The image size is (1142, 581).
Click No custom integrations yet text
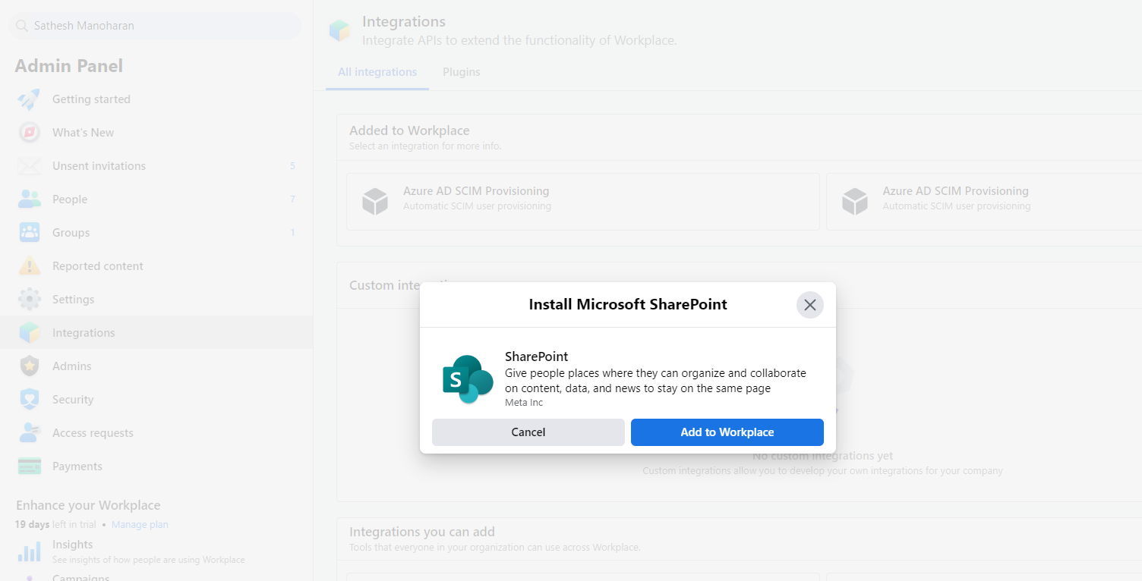pyautogui.click(x=822, y=456)
